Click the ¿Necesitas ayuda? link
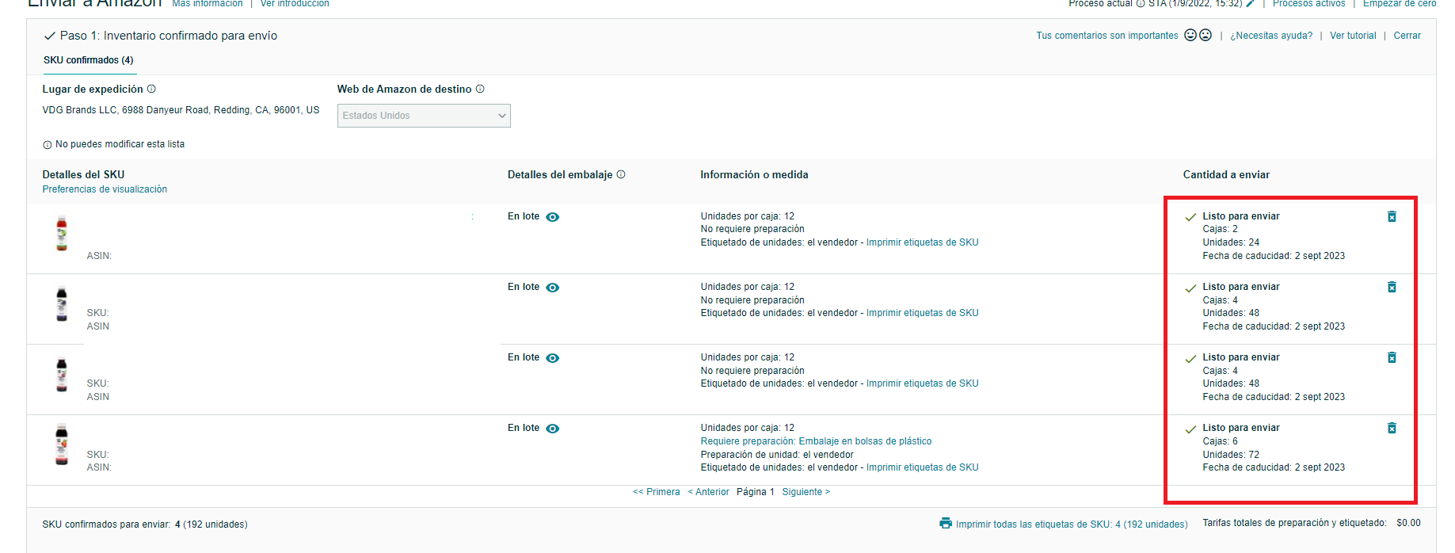The height and width of the screenshot is (553, 1455). (1271, 36)
